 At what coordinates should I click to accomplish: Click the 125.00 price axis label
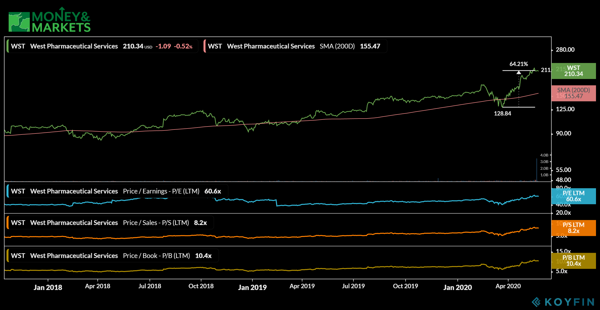565,109
